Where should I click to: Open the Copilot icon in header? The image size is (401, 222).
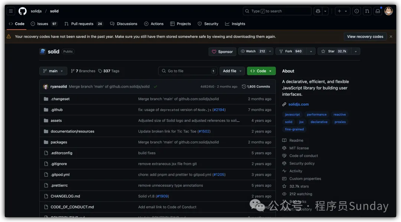coord(318,11)
